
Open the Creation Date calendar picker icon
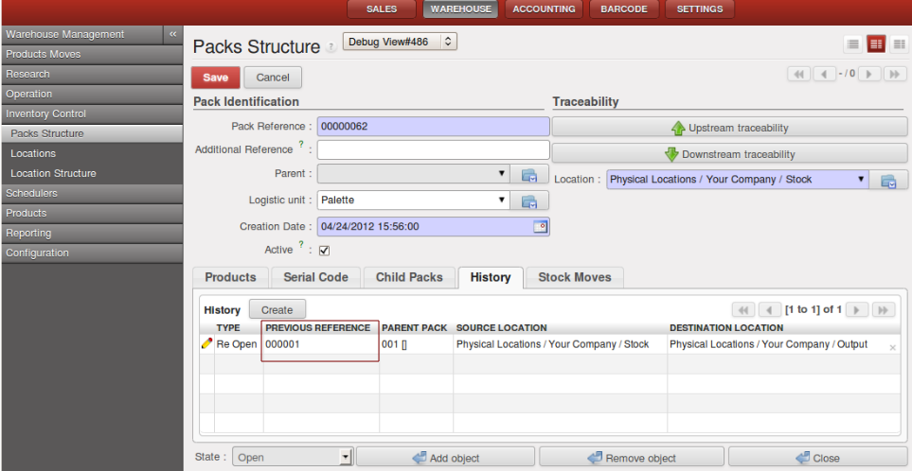540,227
